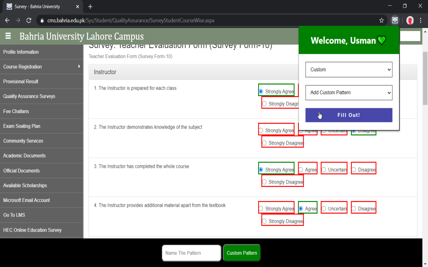Open Microsoft Email Account in sidebar
Viewport: 428px width, 267px height.
coord(41,200)
